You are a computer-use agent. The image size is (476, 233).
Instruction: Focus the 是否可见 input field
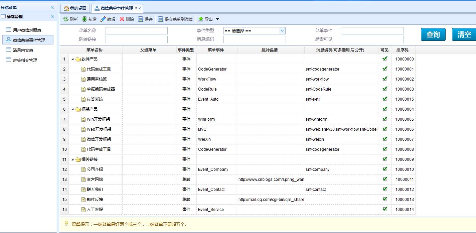(x=373, y=39)
